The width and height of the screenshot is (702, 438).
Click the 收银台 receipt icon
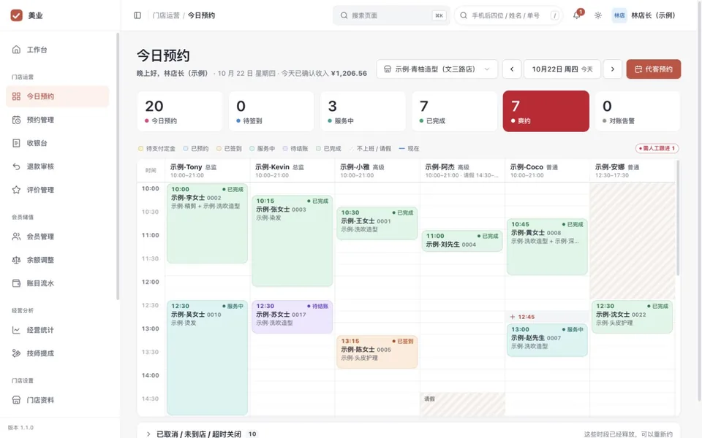click(x=16, y=143)
